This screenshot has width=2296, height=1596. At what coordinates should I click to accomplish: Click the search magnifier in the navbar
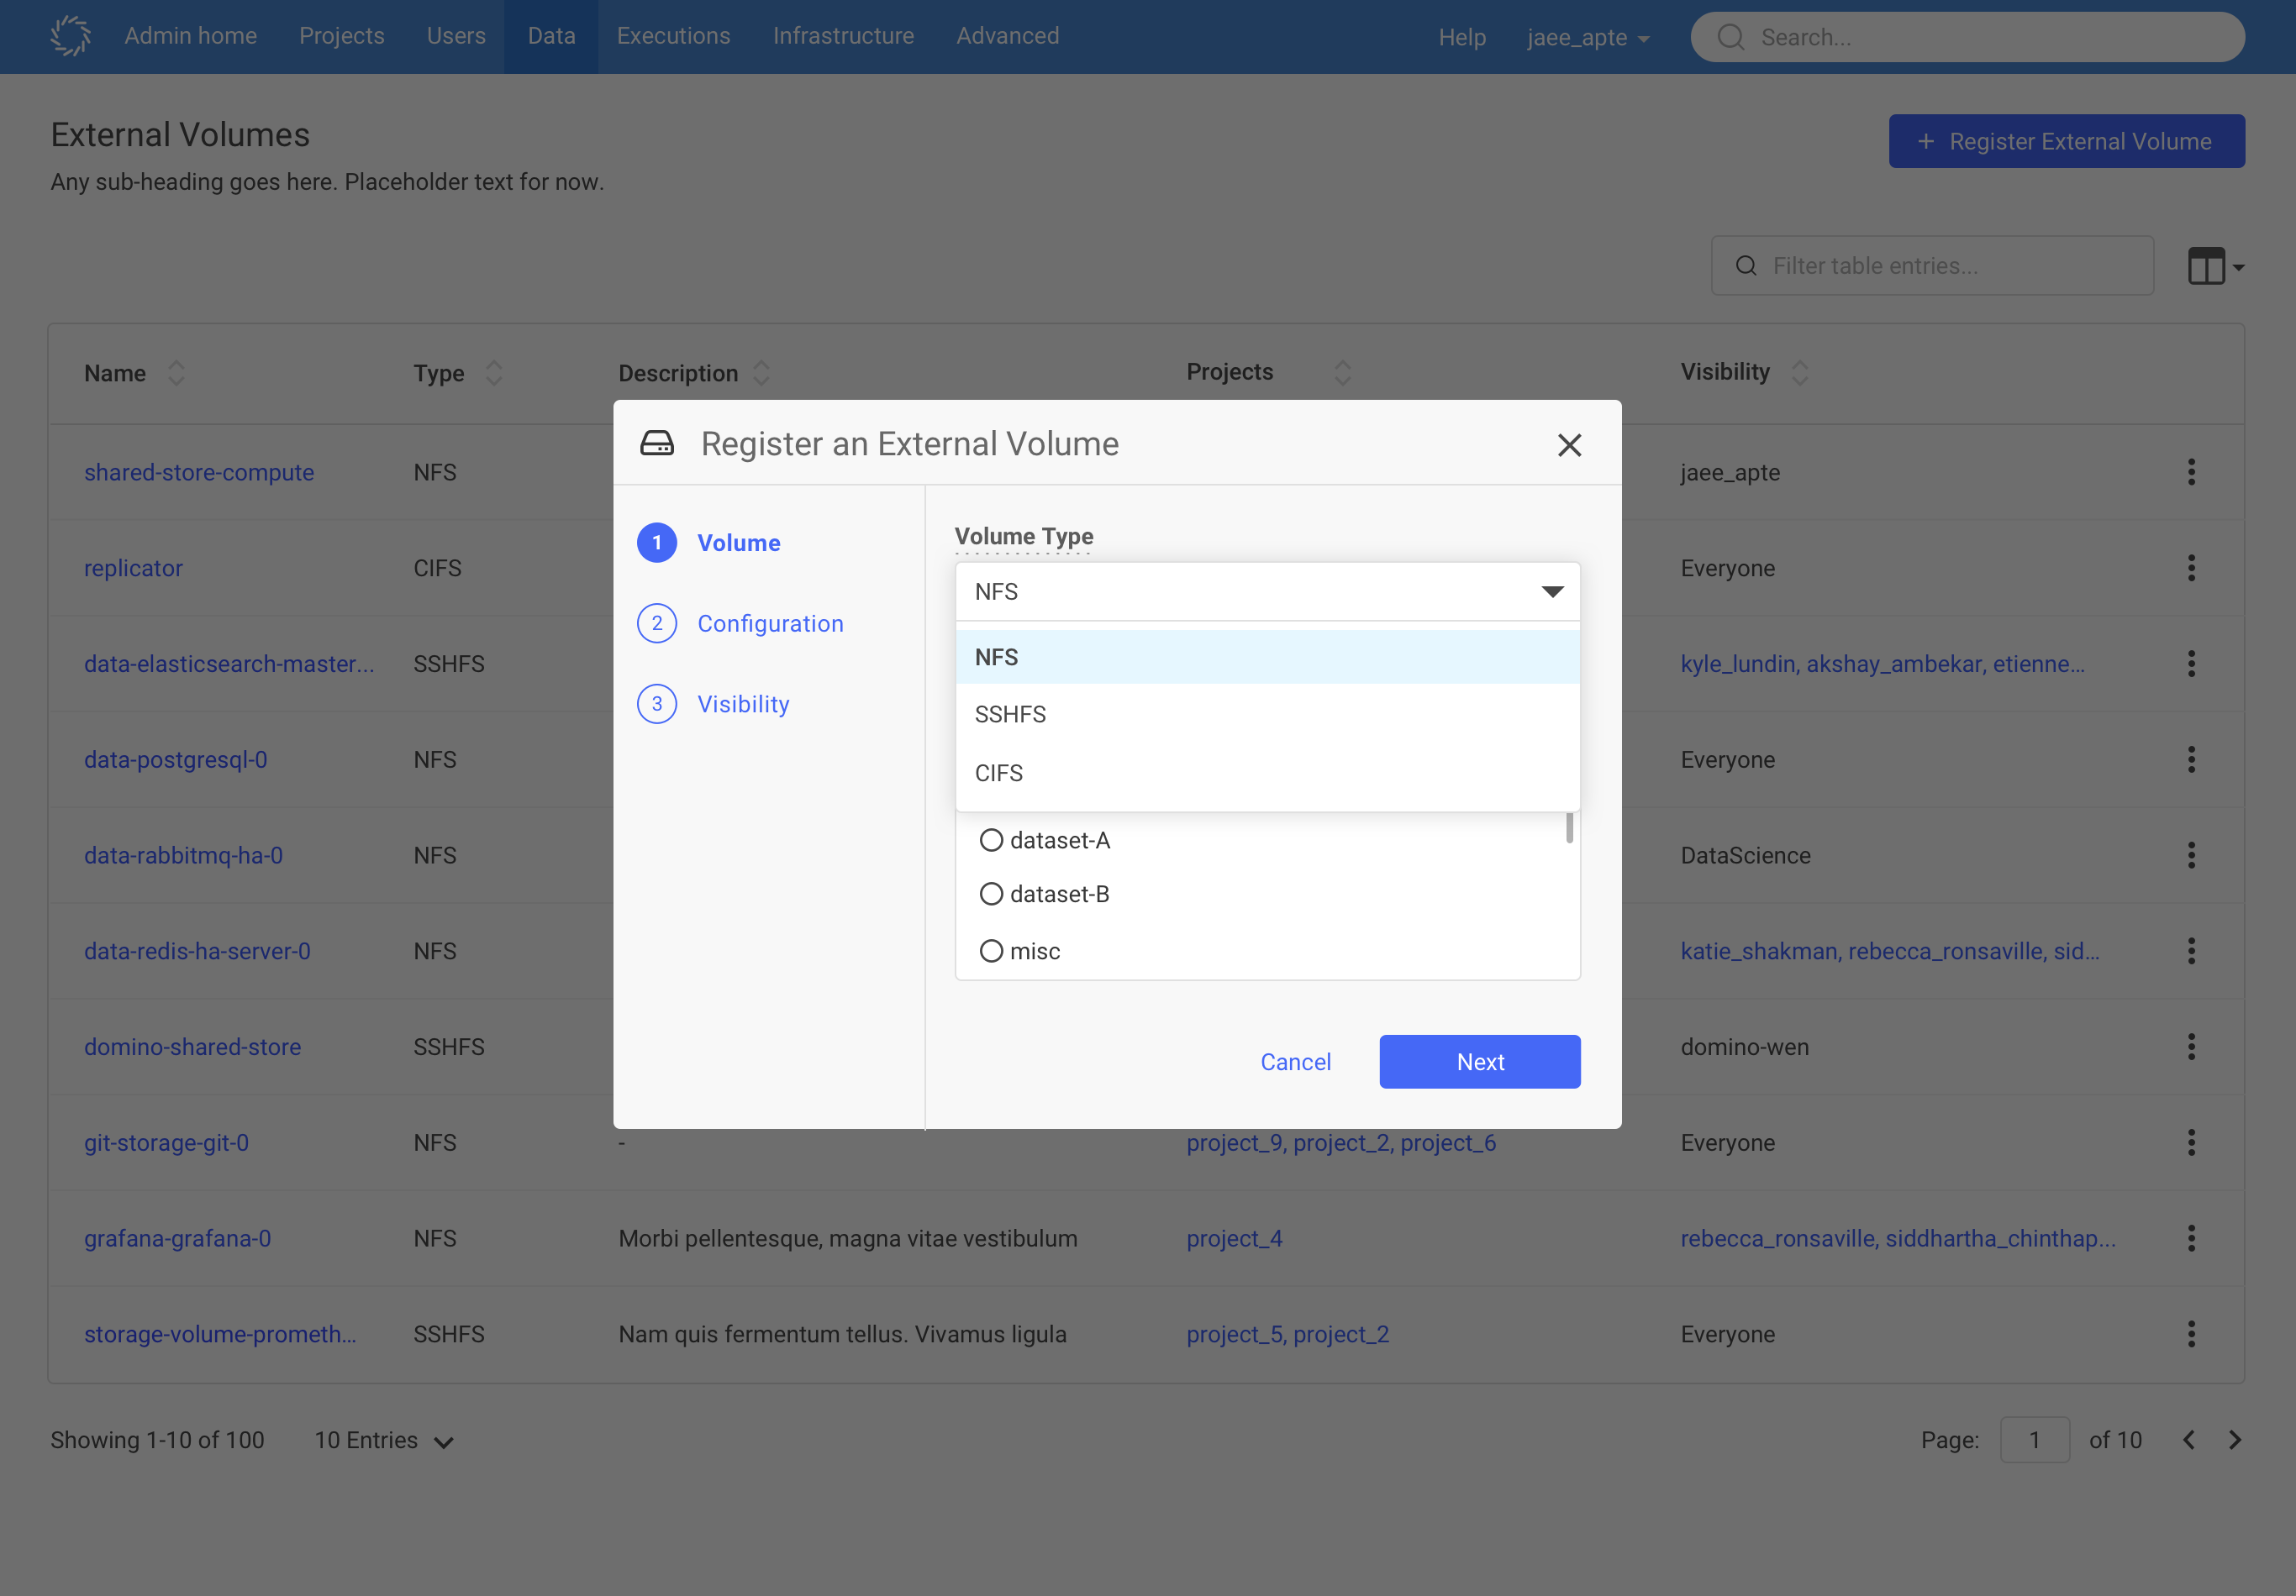(x=1731, y=37)
